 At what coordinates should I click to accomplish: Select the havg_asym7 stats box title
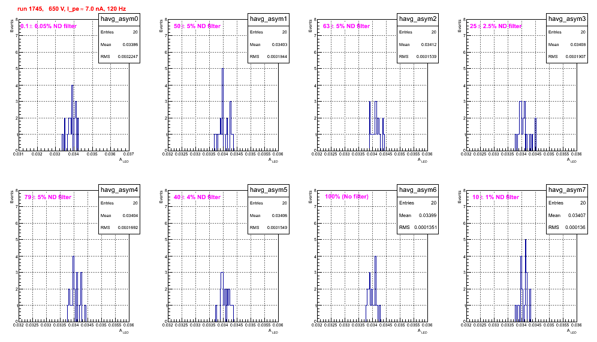(x=567, y=190)
